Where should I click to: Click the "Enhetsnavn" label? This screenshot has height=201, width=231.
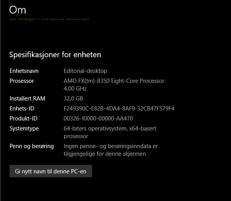[24, 71]
